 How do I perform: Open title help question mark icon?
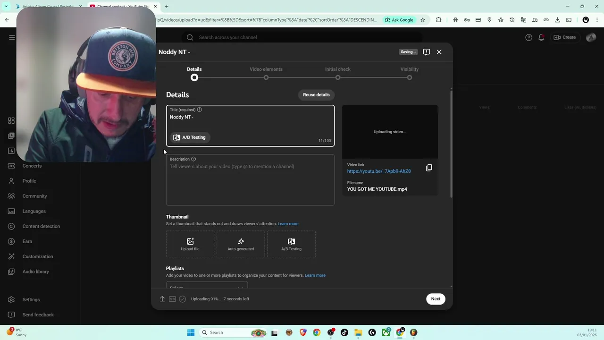click(200, 110)
